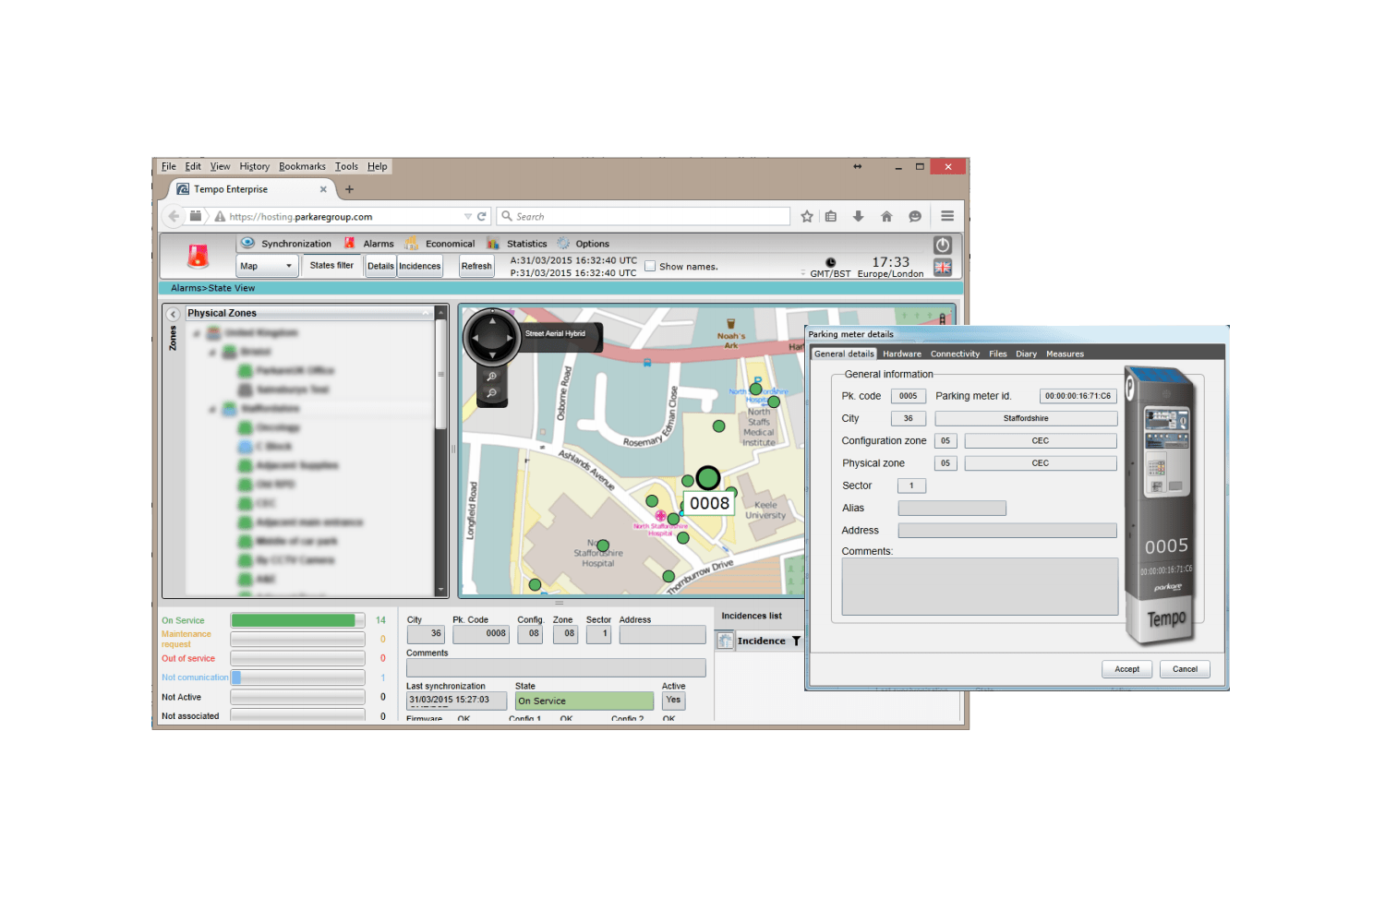Toggle the Details panel button

(380, 266)
